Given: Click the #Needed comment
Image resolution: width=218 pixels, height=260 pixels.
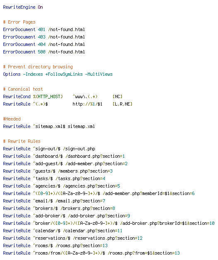Looking at the screenshot, I should coord(12,119).
